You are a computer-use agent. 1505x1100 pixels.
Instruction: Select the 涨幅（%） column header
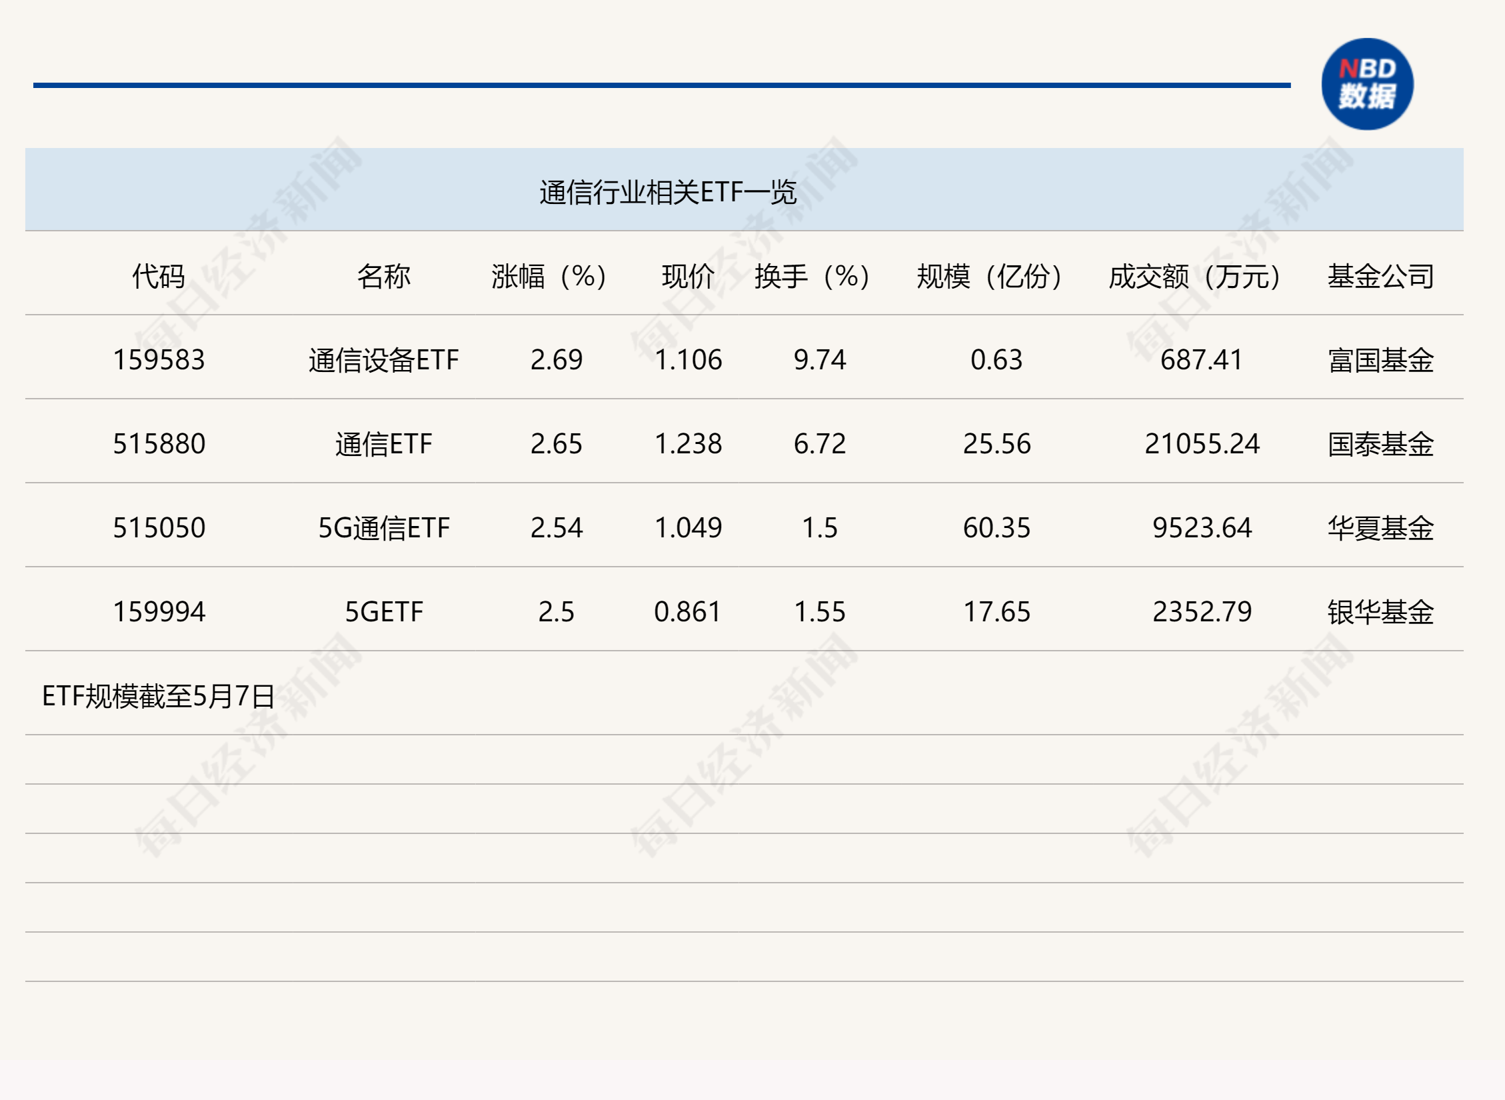[549, 276]
